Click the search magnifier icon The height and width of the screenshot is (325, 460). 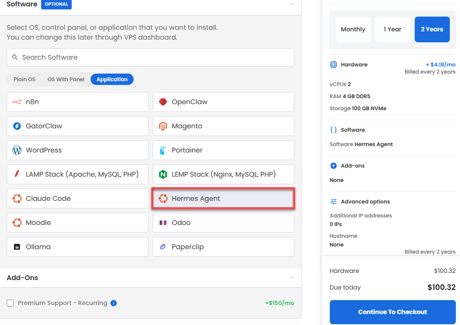click(15, 57)
